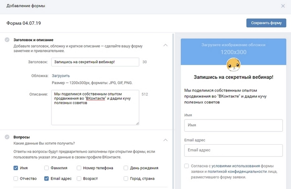This screenshot has height=189, width=291.
Task: Click checkmark icon beside 'Заголовок и описание'
Action: click(7, 40)
